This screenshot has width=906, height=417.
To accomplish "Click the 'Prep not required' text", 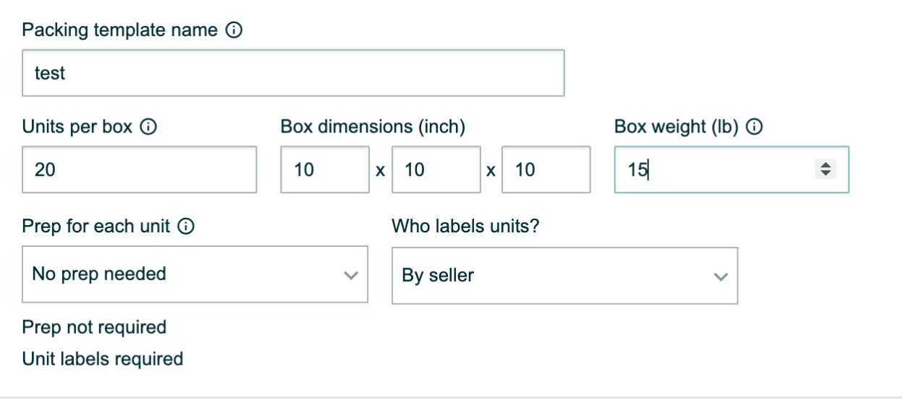I will pyautogui.click(x=94, y=327).
